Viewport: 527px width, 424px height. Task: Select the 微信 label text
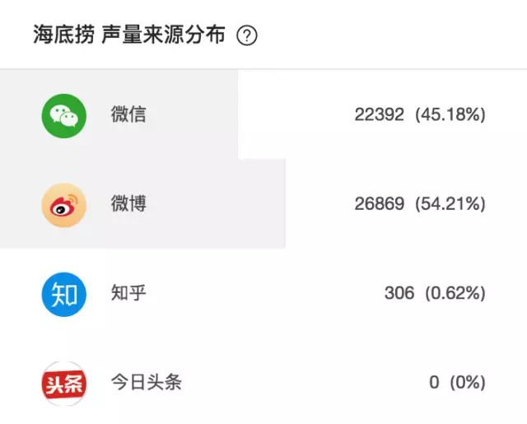[128, 114]
